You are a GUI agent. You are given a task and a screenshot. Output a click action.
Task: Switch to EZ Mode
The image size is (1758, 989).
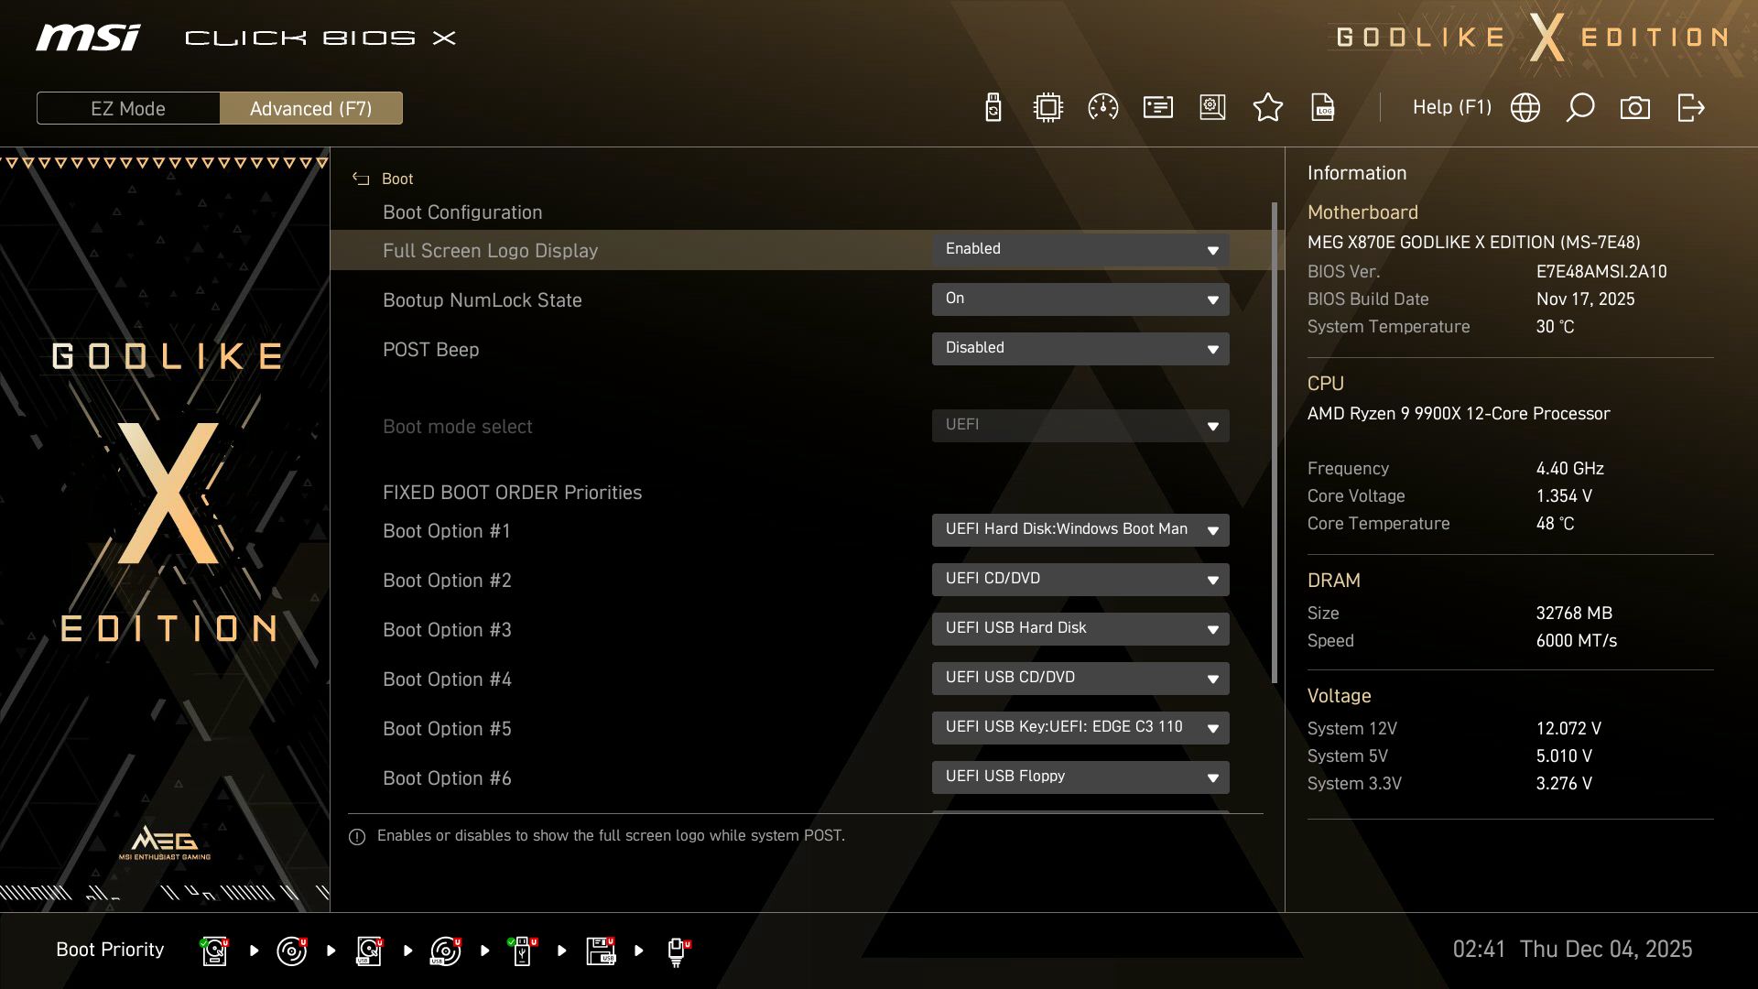[127, 108]
